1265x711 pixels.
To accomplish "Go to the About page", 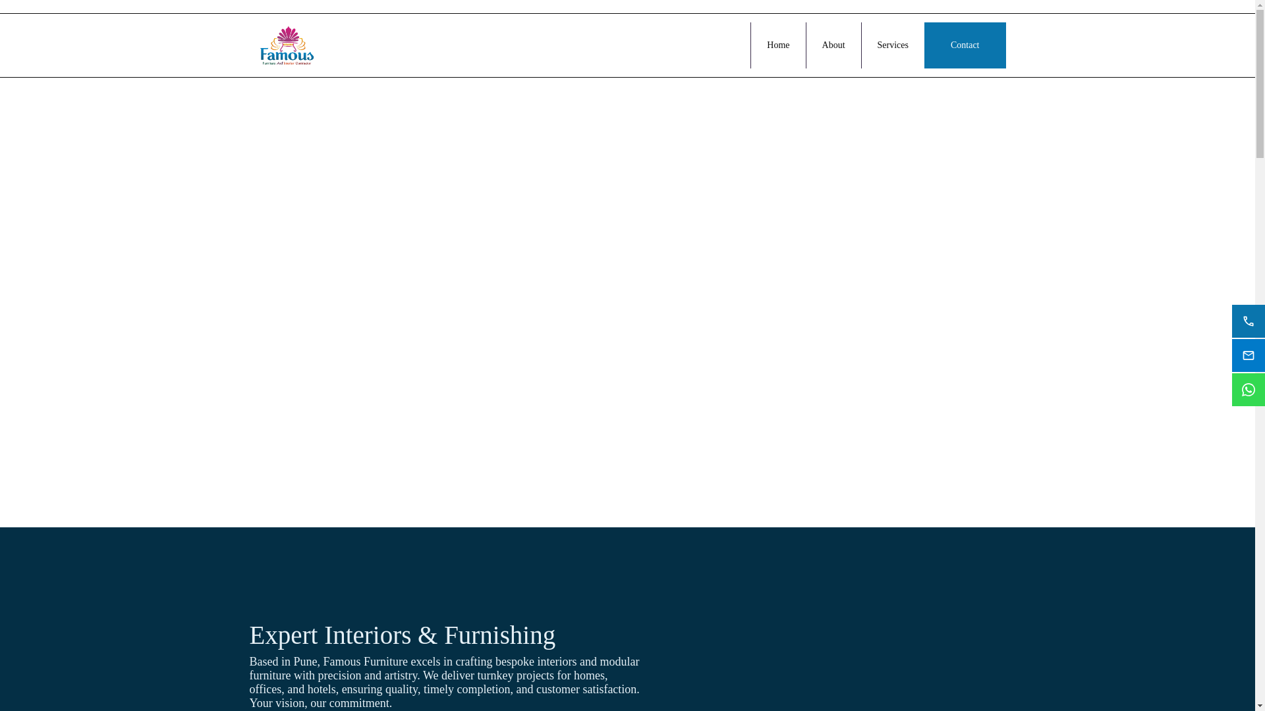I will pos(833,45).
